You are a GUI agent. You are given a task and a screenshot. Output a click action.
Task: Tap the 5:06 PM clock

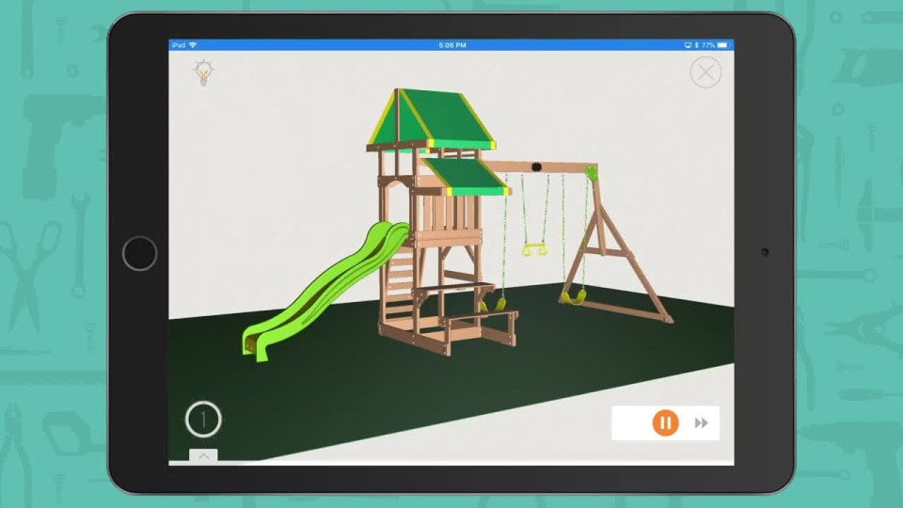click(x=452, y=45)
